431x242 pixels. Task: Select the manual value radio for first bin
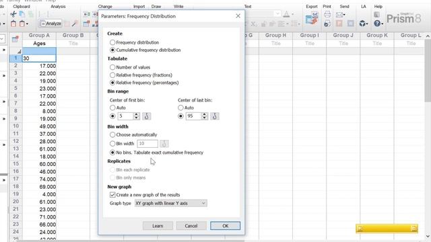click(112, 116)
